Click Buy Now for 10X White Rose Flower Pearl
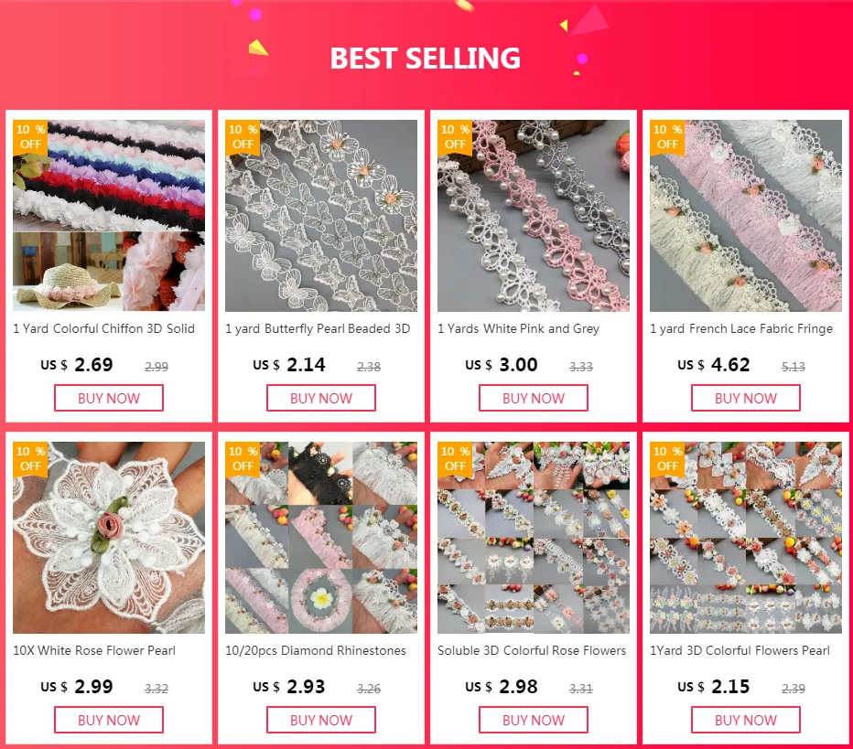The height and width of the screenshot is (749, 853). pyautogui.click(x=109, y=720)
